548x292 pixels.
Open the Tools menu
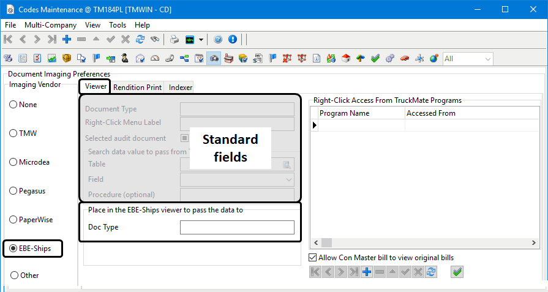118,25
